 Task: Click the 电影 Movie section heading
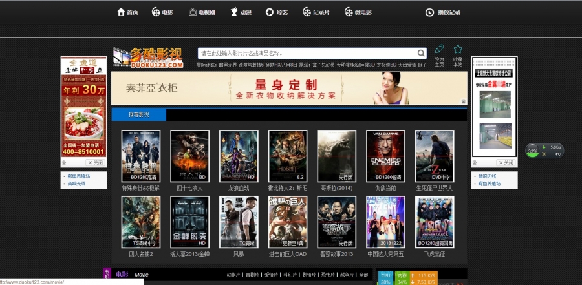132,275
